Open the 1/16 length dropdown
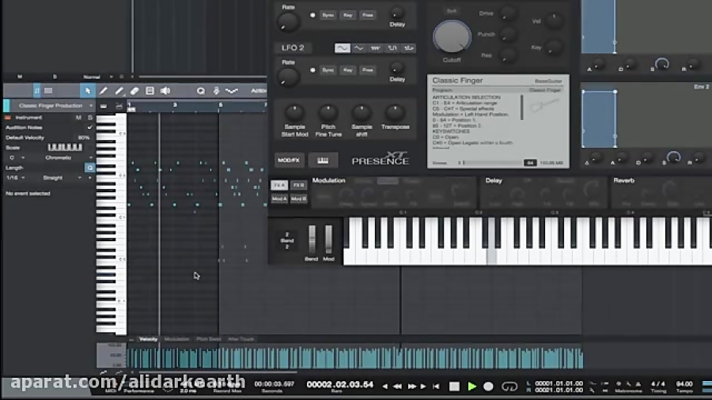 click(x=16, y=178)
